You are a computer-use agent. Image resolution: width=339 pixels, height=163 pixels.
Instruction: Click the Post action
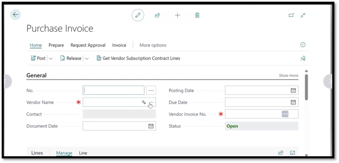click(38, 58)
